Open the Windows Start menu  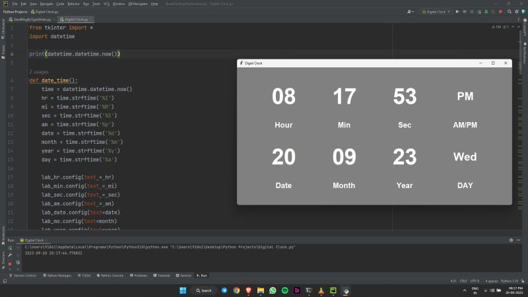(183, 290)
